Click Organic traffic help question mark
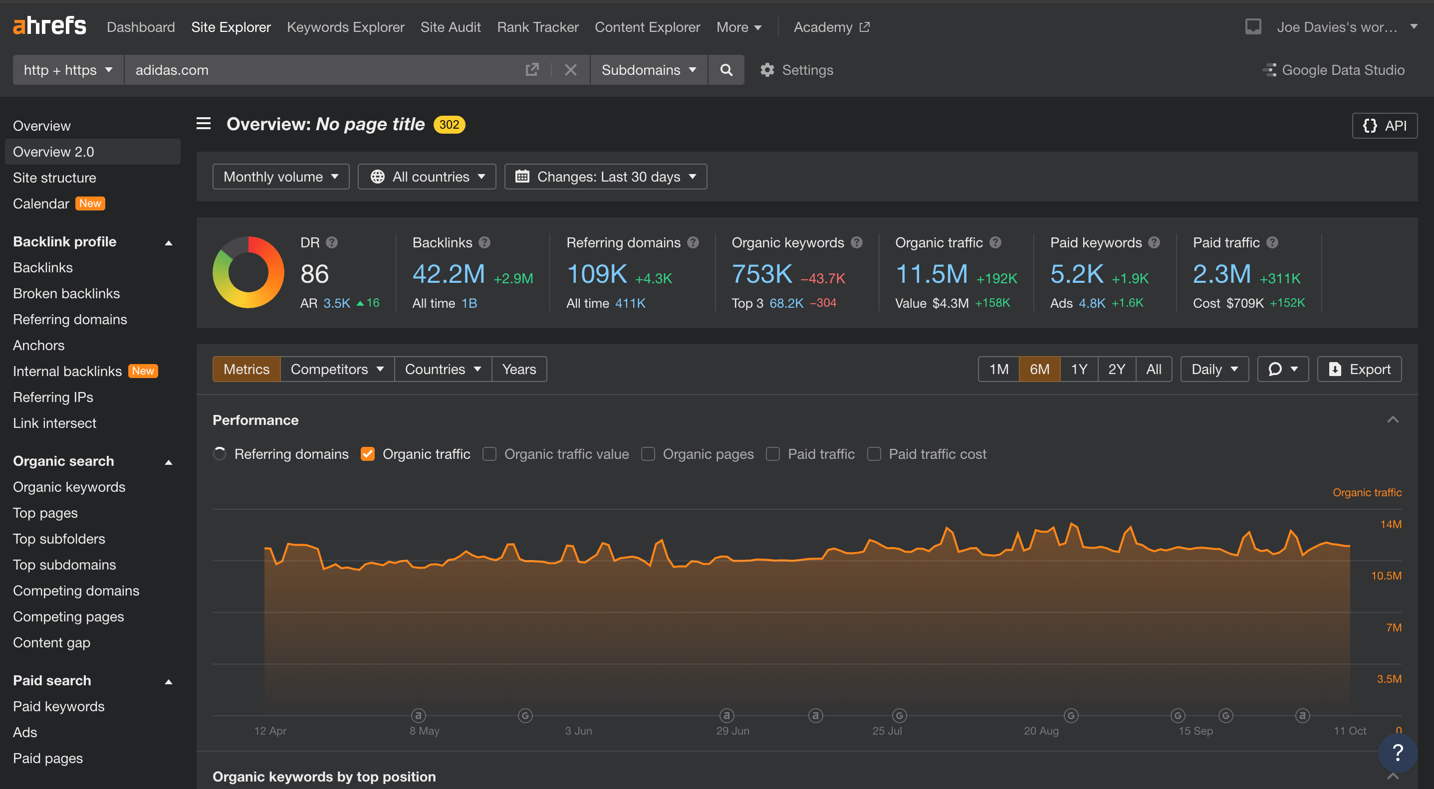The image size is (1434, 789). (x=995, y=242)
